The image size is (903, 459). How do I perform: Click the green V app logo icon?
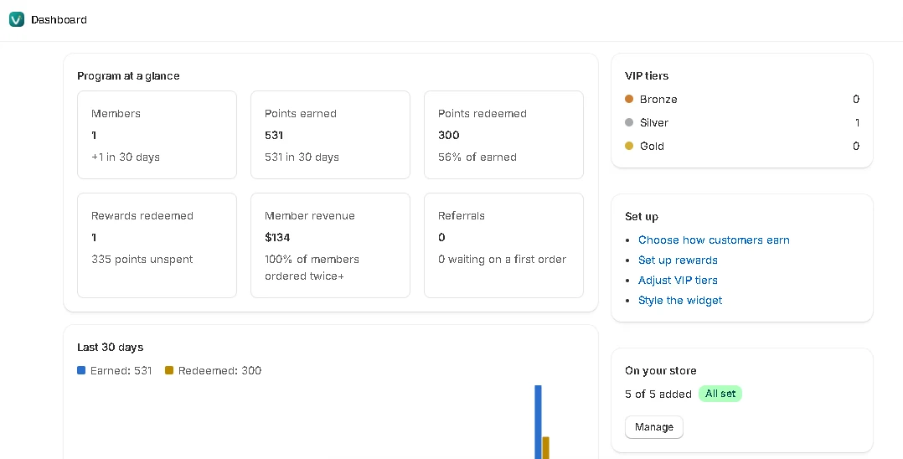coord(17,19)
